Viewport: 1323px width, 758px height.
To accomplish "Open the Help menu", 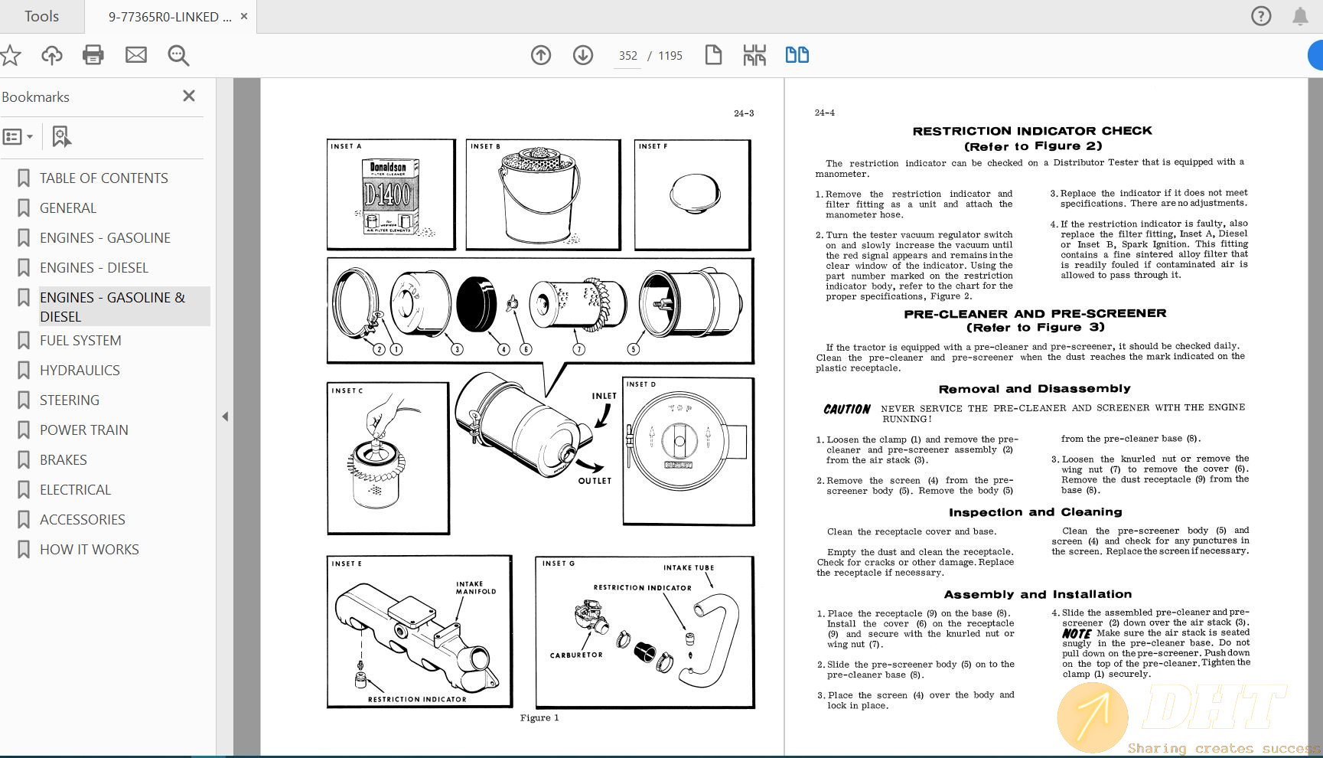I will tap(1260, 15).
